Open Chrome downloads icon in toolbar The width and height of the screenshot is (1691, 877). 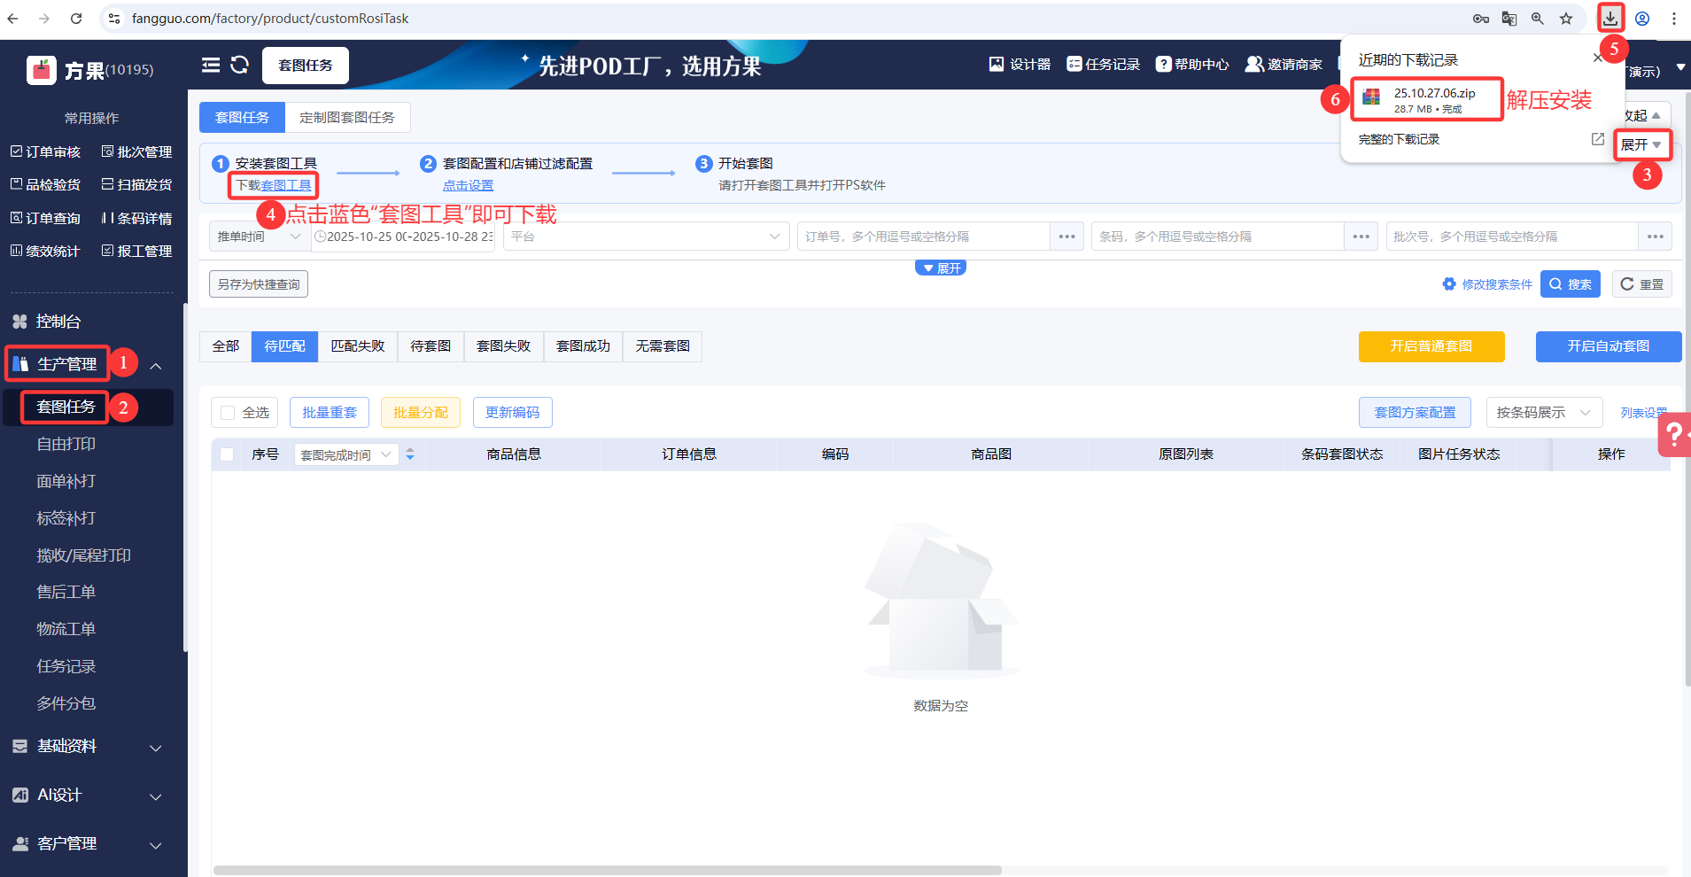click(1610, 18)
